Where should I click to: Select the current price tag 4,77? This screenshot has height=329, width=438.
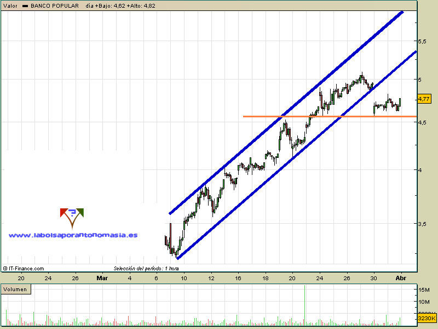(423, 99)
